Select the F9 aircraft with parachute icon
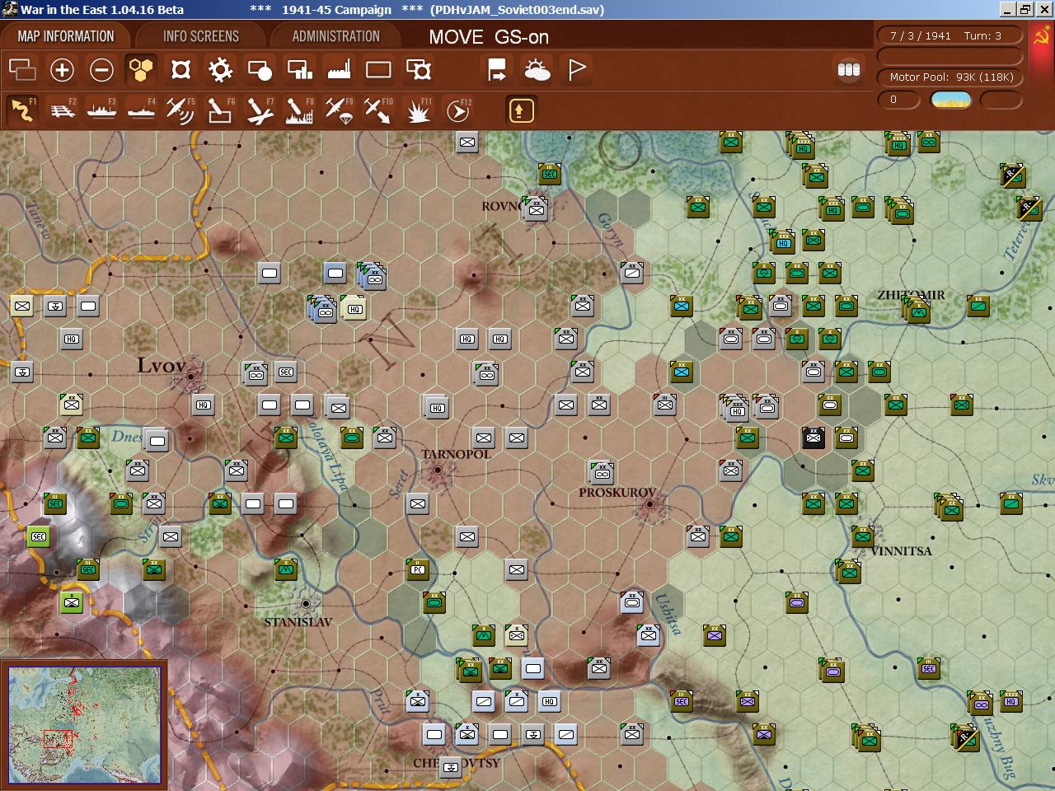This screenshot has width=1055, height=791. 339,110
